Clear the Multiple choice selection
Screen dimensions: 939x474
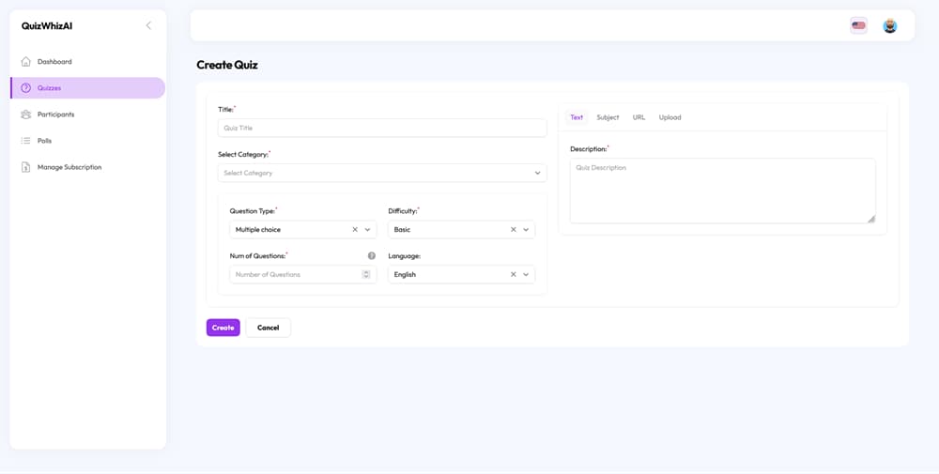click(x=355, y=230)
